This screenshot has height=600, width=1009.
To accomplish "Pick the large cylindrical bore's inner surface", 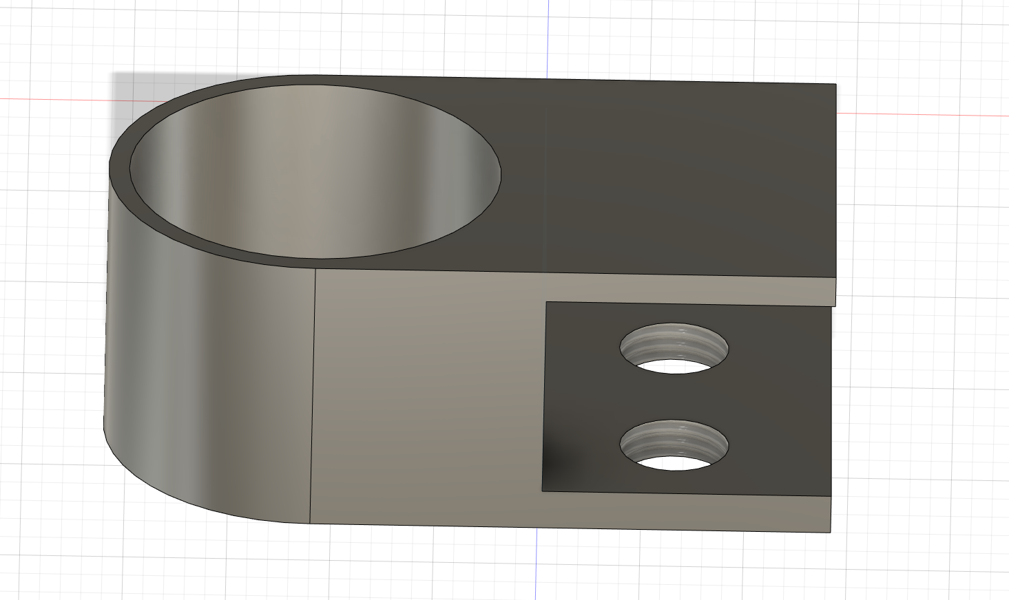I will pos(315,171).
